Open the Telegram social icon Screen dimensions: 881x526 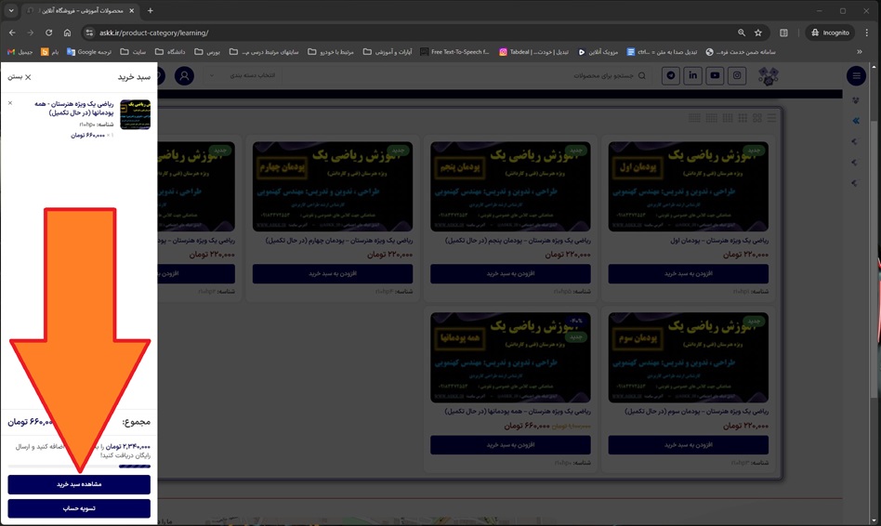(671, 76)
